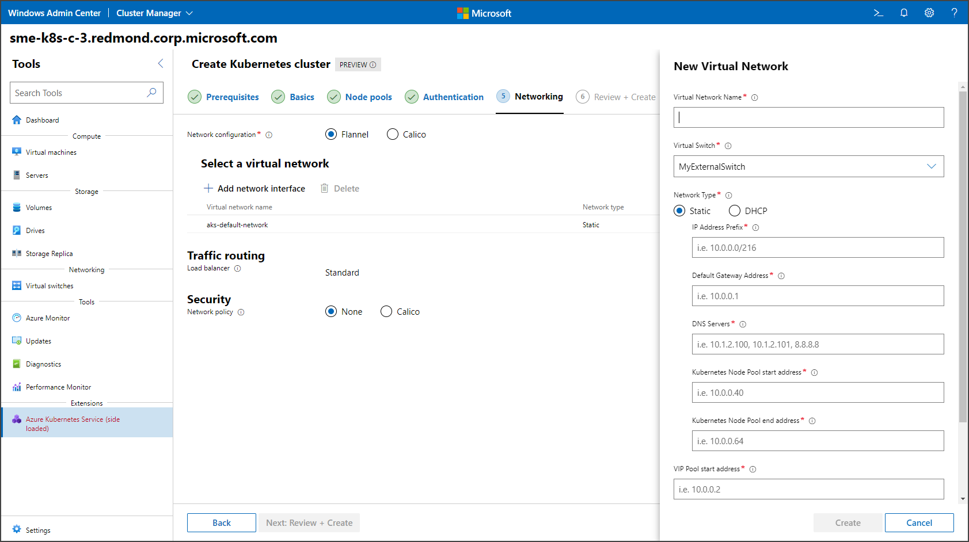
Task: Select the Virtual machines tool
Action: [50, 152]
